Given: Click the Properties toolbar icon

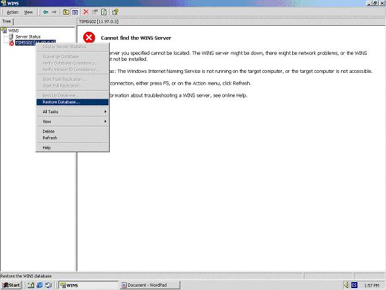Looking at the screenshot, I should pos(95,12).
